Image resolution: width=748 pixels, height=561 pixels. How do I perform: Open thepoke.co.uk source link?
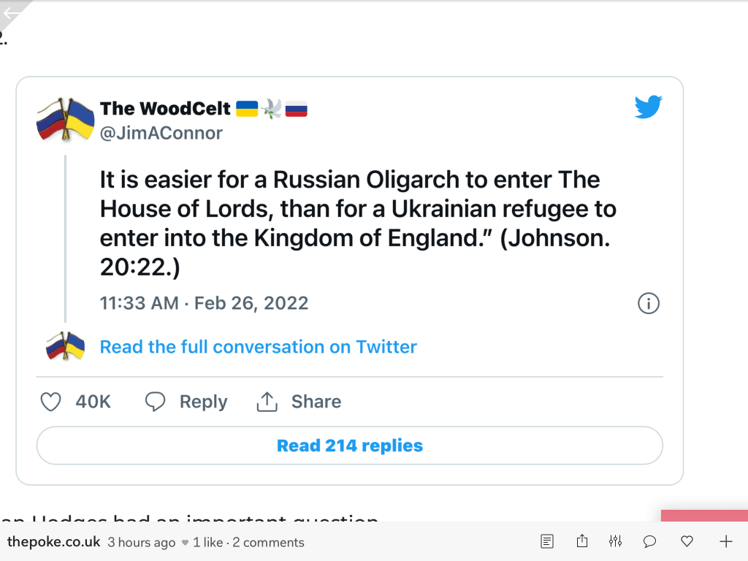click(54, 542)
